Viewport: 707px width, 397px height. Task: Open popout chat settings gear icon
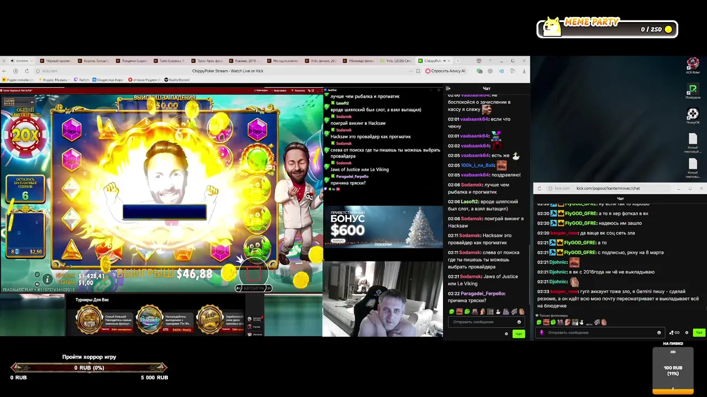[x=687, y=332]
